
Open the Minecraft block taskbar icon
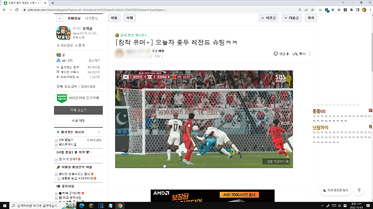coord(91,206)
